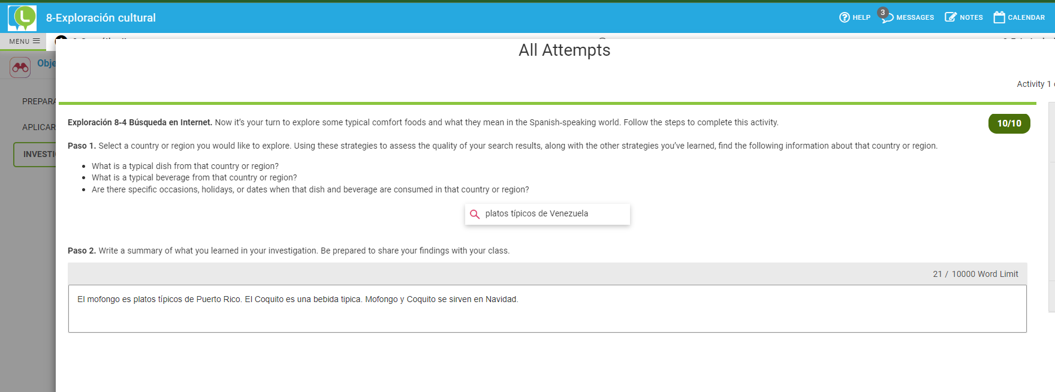Click the hamburger icon beside MENU
Viewport: 1055px width, 392px height.
[37, 41]
